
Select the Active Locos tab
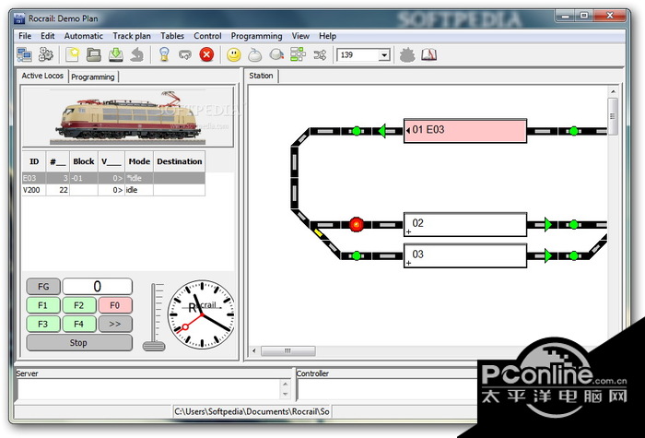[x=42, y=76]
